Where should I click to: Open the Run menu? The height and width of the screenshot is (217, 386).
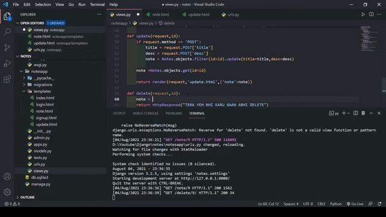(82, 4)
